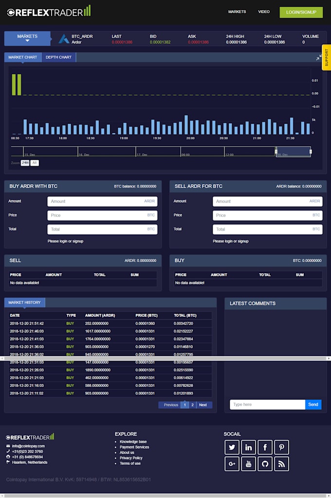Send the comment with Send button
Image resolution: width=331 pixels, height=498 pixels.
click(313, 404)
